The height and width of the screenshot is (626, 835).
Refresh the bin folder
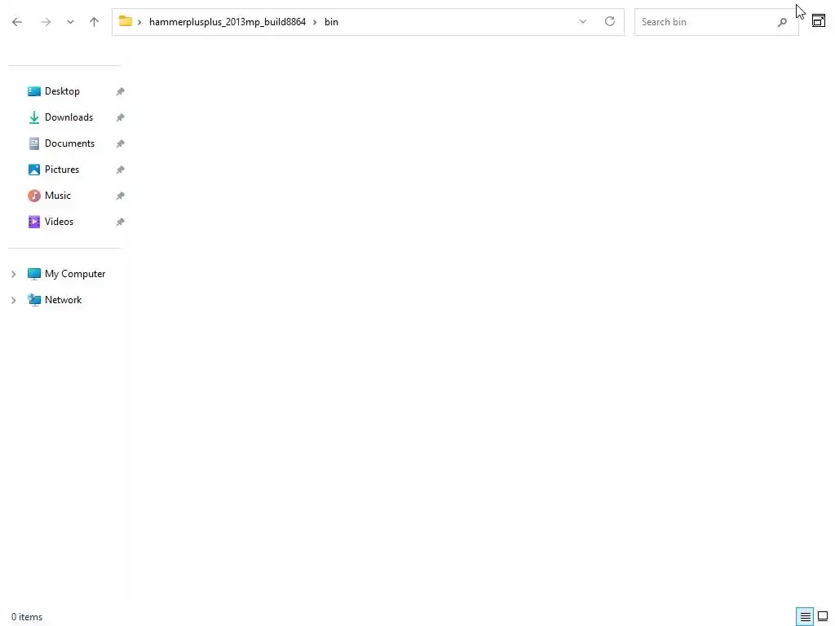pos(610,21)
